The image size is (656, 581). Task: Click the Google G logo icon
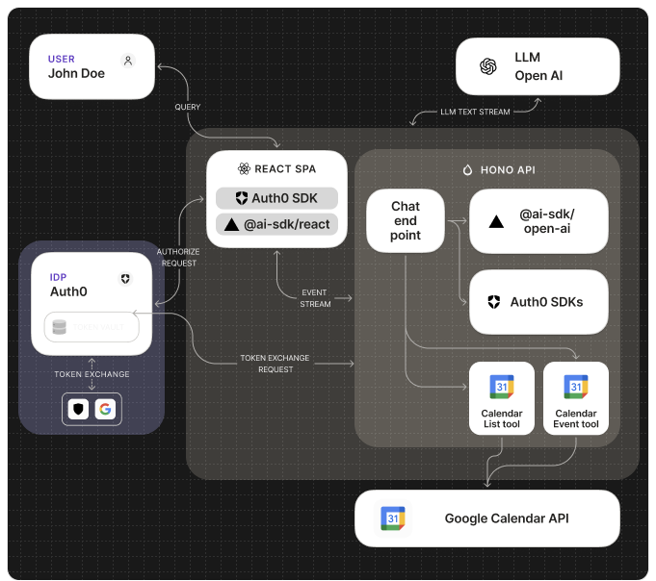(x=105, y=409)
